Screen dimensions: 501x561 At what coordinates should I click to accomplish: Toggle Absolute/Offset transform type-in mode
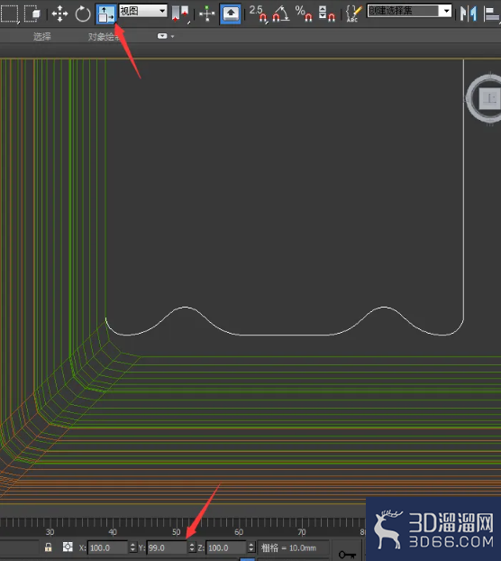click(x=68, y=547)
